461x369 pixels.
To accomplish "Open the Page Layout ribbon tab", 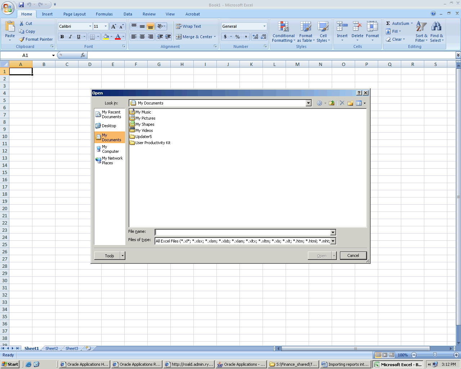I will pos(74,14).
